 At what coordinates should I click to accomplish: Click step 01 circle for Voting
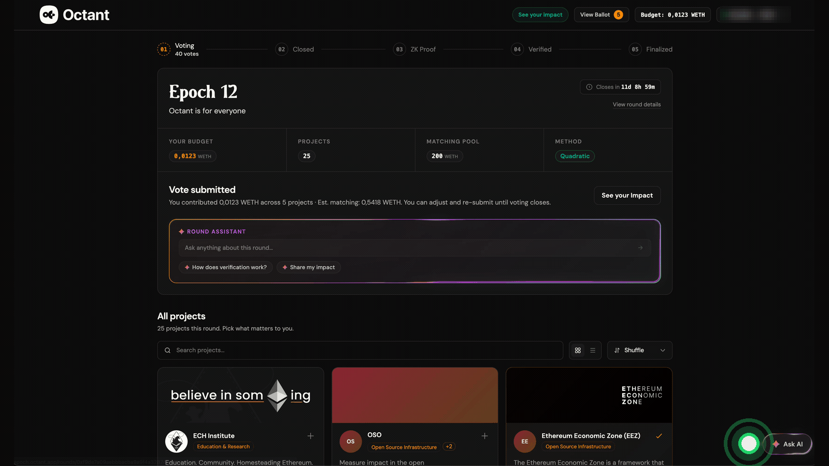[x=164, y=49]
